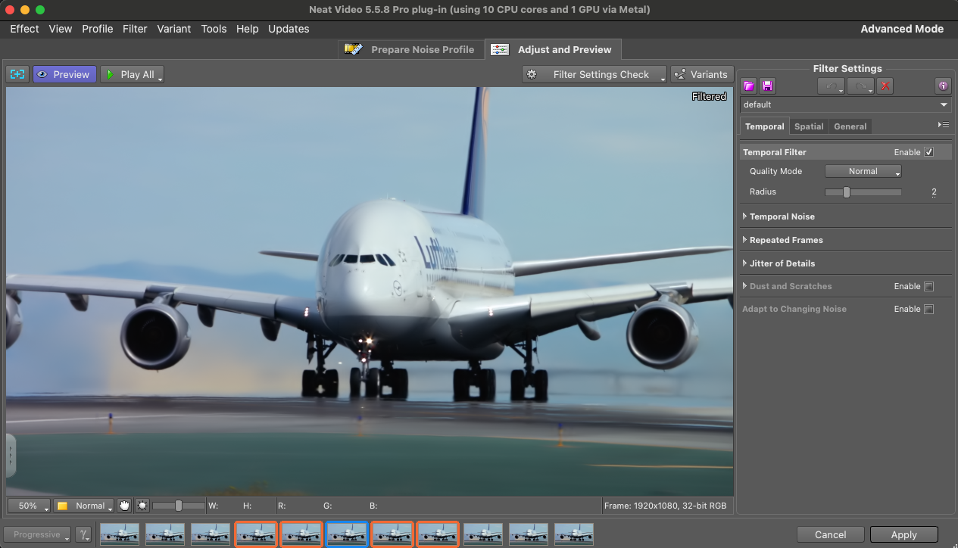Click the brightness adjustment sun icon
958x548 pixels.
point(142,505)
